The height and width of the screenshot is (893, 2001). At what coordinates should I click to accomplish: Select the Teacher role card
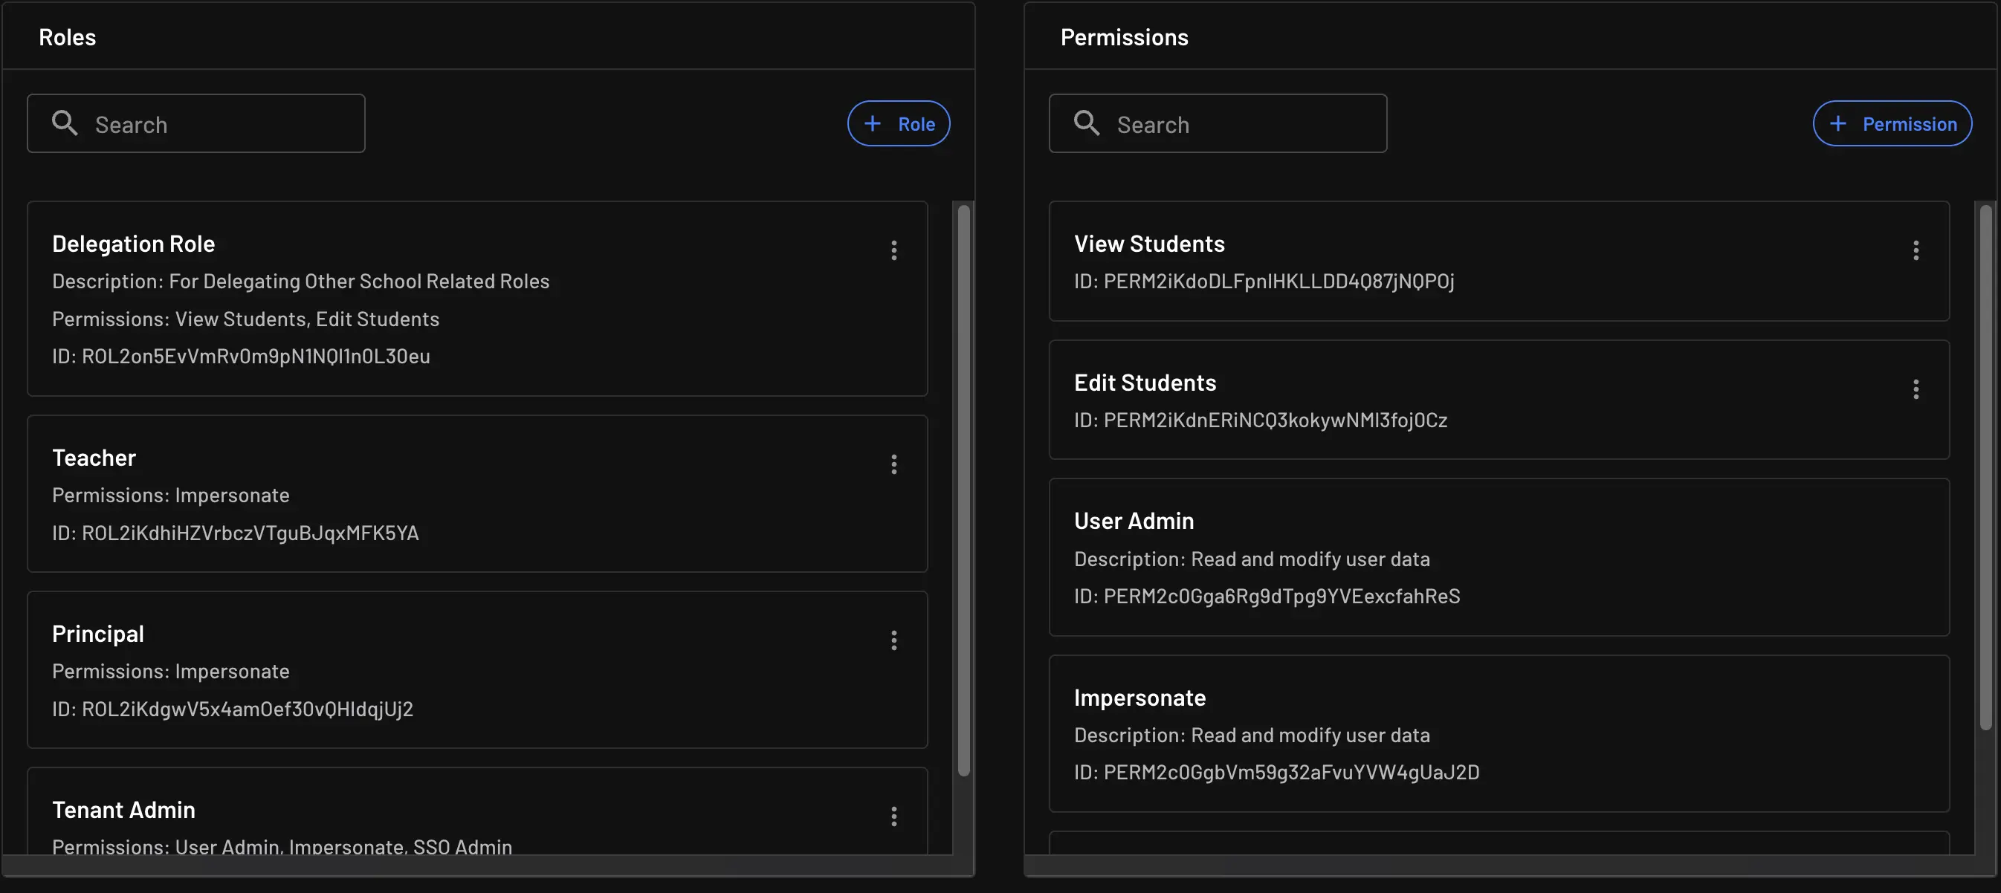coord(466,494)
